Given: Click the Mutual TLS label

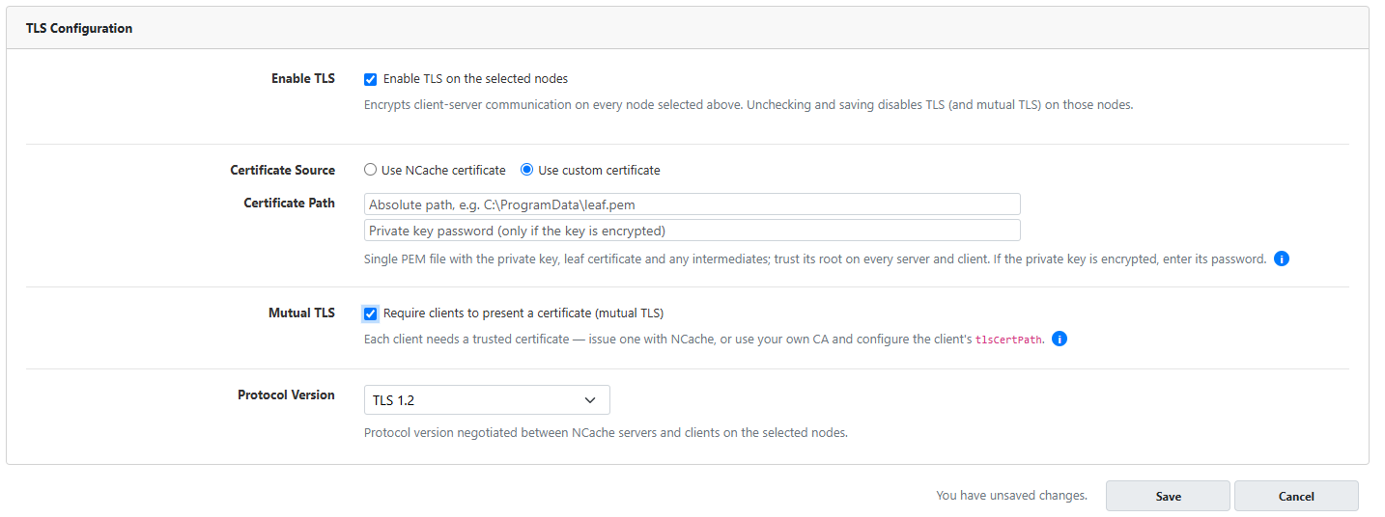Looking at the screenshot, I should click(x=302, y=313).
